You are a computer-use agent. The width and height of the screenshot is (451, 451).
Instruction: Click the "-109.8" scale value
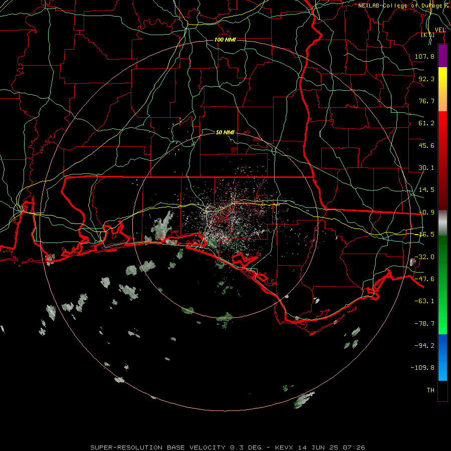click(x=422, y=368)
